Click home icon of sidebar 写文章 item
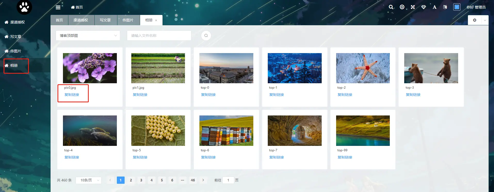This screenshot has width=494, height=192. click(x=6, y=37)
